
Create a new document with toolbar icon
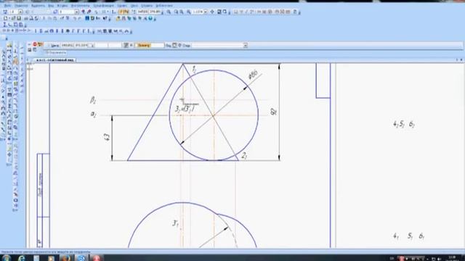(5, 18)
